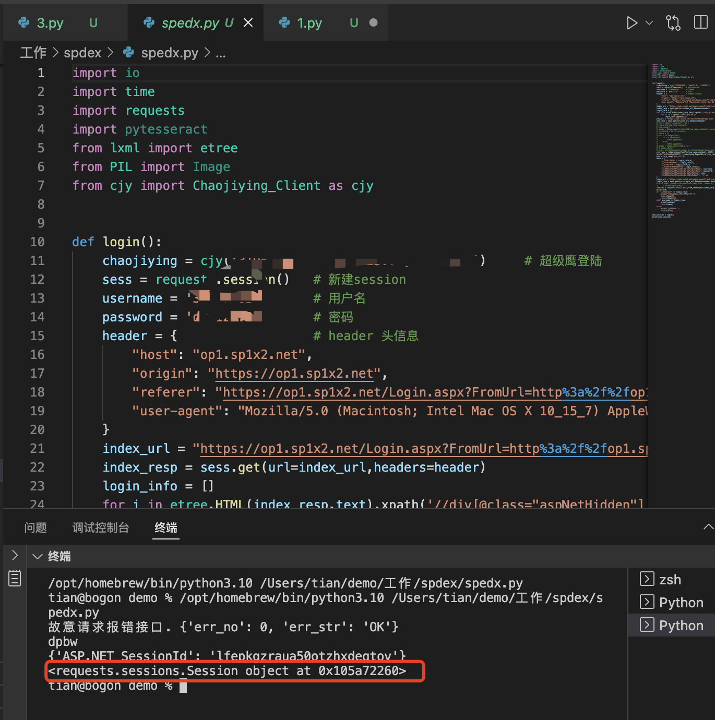Click line number 20 closing brace row
Viewport: 715px width, 720px height.
[x=37, y=430]
